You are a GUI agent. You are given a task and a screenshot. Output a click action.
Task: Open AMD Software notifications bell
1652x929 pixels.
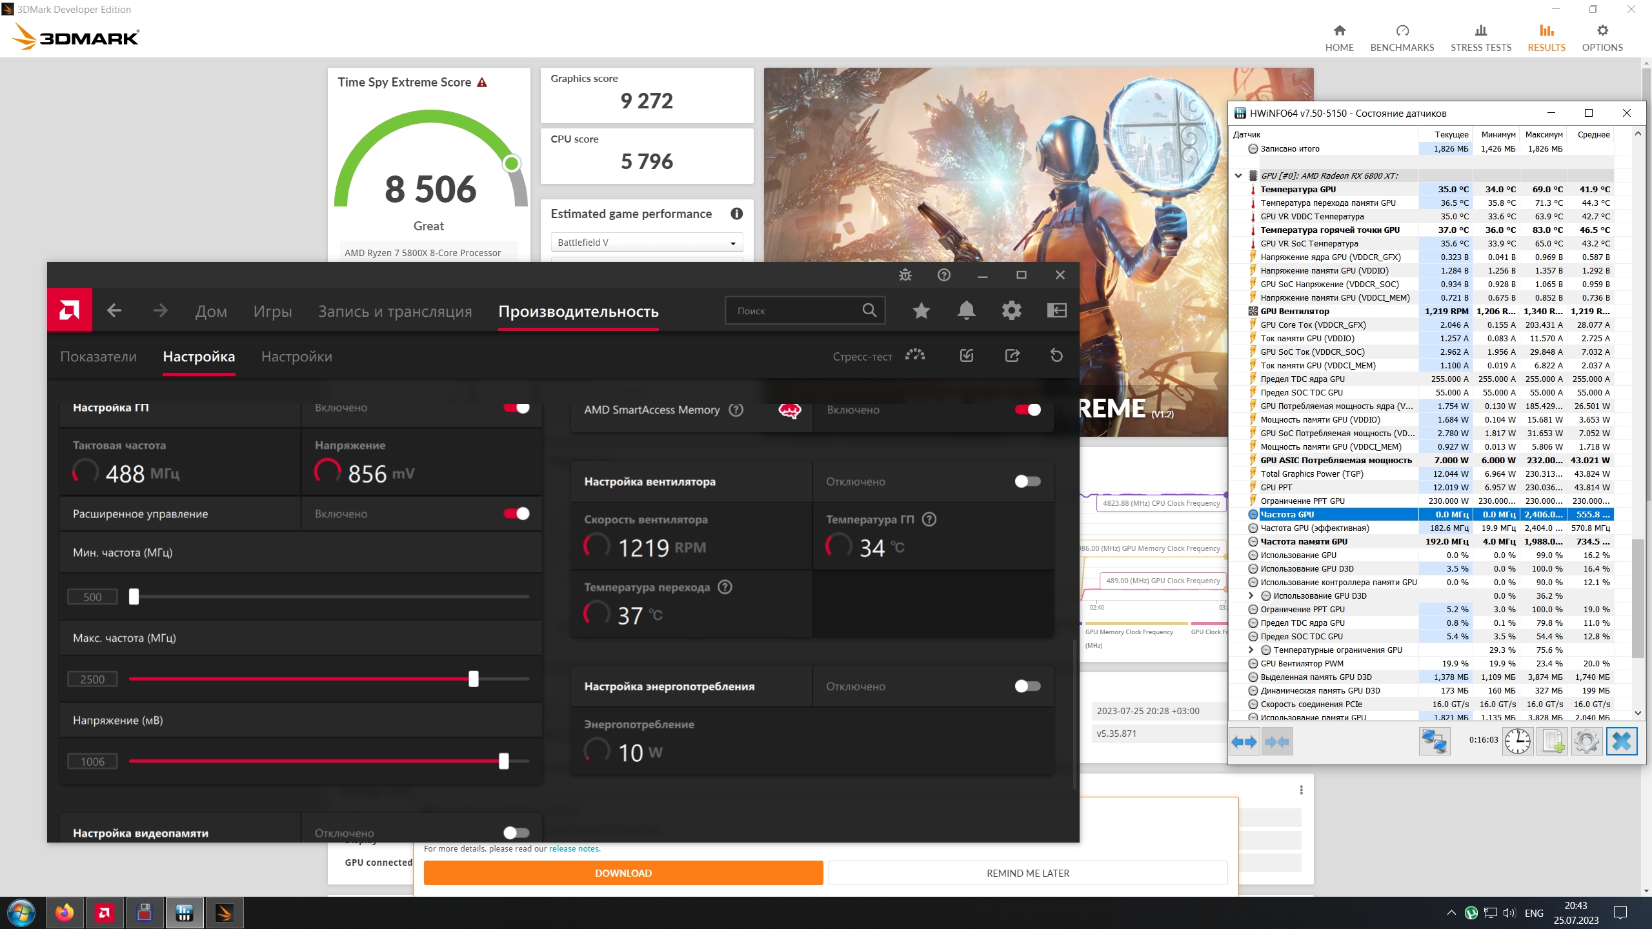966,311
